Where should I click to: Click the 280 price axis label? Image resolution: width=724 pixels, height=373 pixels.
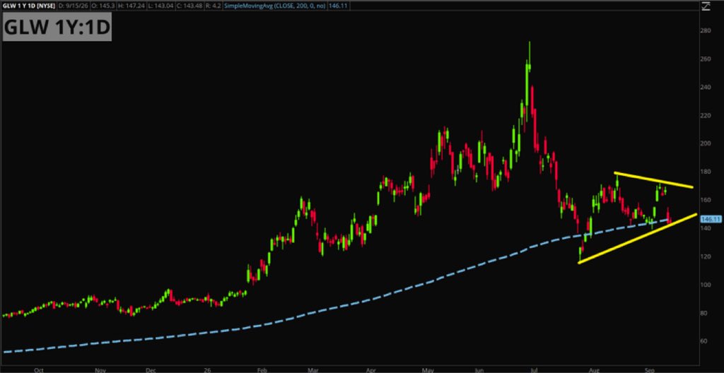click(706, 31)
